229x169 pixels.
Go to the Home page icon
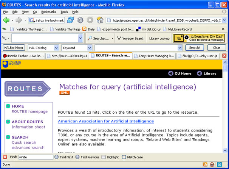[100, 20]
